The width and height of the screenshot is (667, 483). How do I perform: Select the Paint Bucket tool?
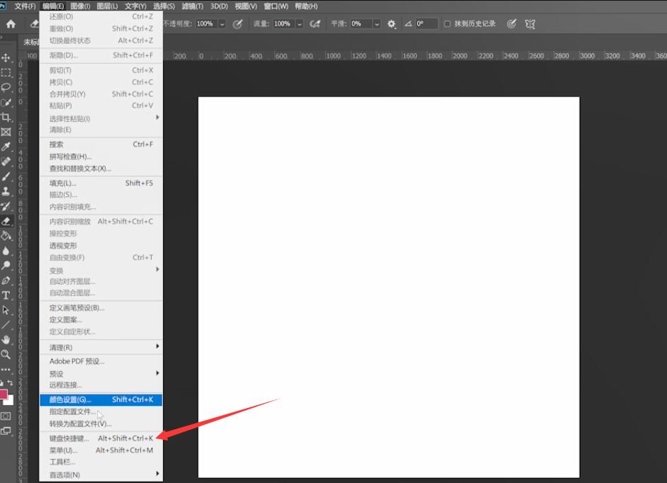pyautogui.click(x=6, y=236)
